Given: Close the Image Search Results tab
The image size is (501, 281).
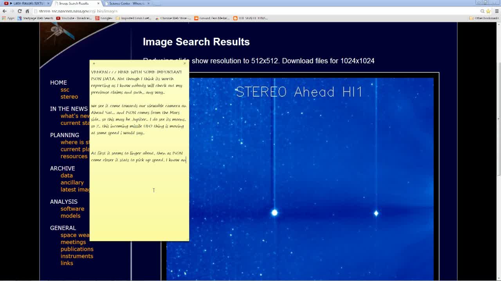Looking at the screenshot, I should pos(98,4).
